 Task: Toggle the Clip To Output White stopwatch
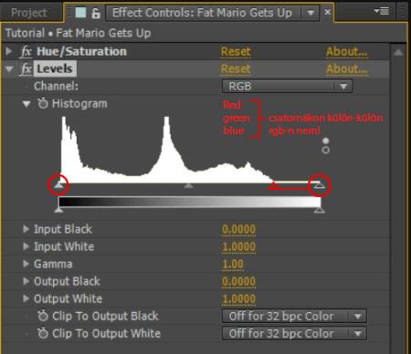tap(43, 333)
